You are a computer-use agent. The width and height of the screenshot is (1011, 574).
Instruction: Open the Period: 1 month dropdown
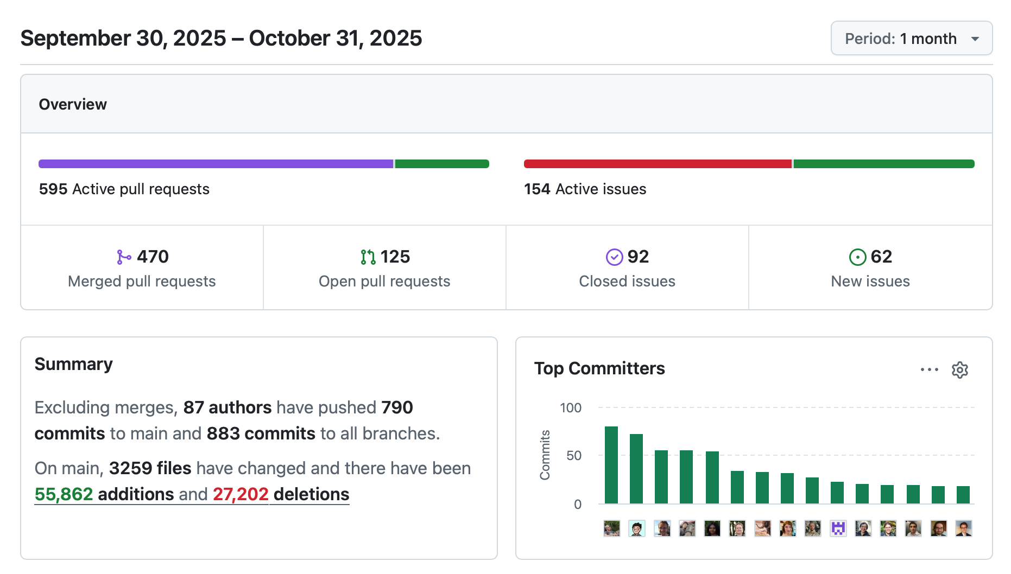point(911,39)
